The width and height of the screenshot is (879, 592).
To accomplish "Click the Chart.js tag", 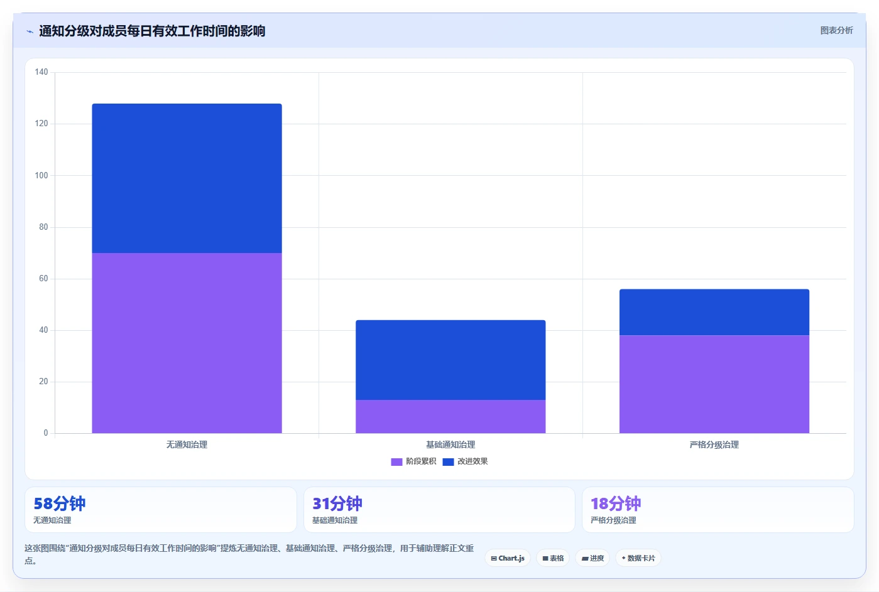I will (508, 558).
